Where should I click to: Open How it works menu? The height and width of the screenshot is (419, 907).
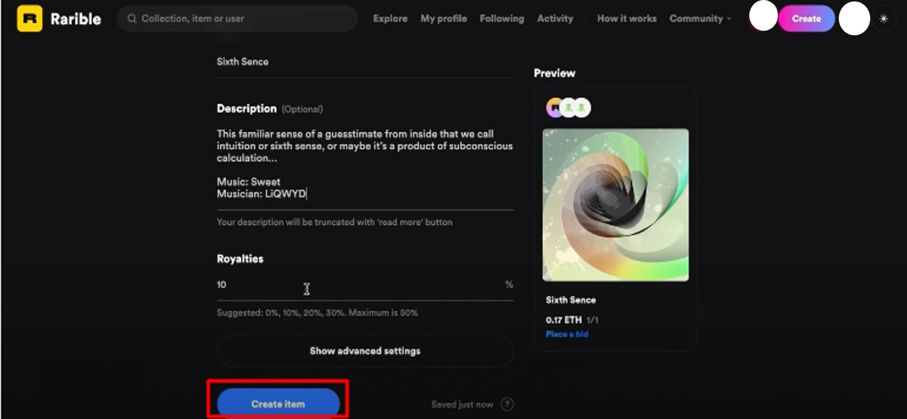point(626,19)
